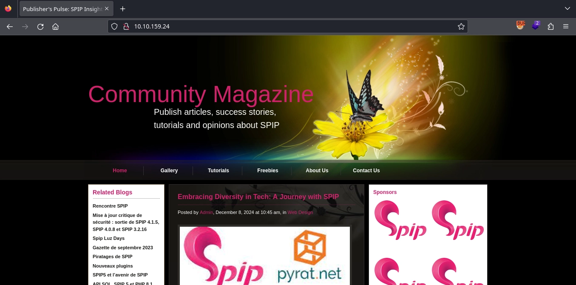
Task: Open the Gallery navigation menu item
Action: click(169, 171)
